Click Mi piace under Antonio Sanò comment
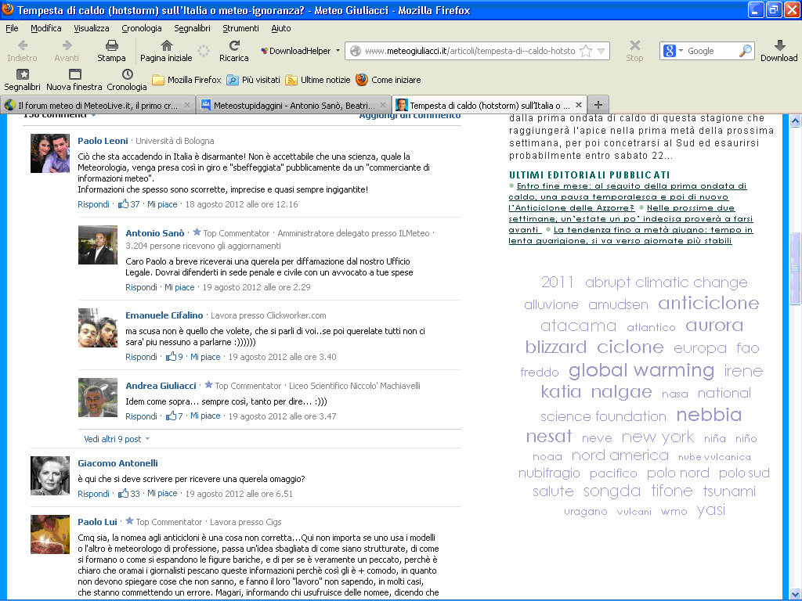The height and width of the screenshot is (601, 802). click(x=179, y=287)
